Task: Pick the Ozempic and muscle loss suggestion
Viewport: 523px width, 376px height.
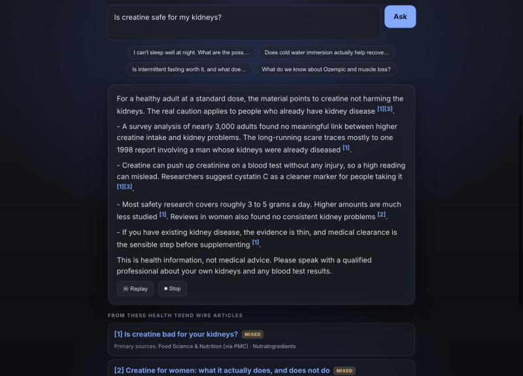Action: 326,69
